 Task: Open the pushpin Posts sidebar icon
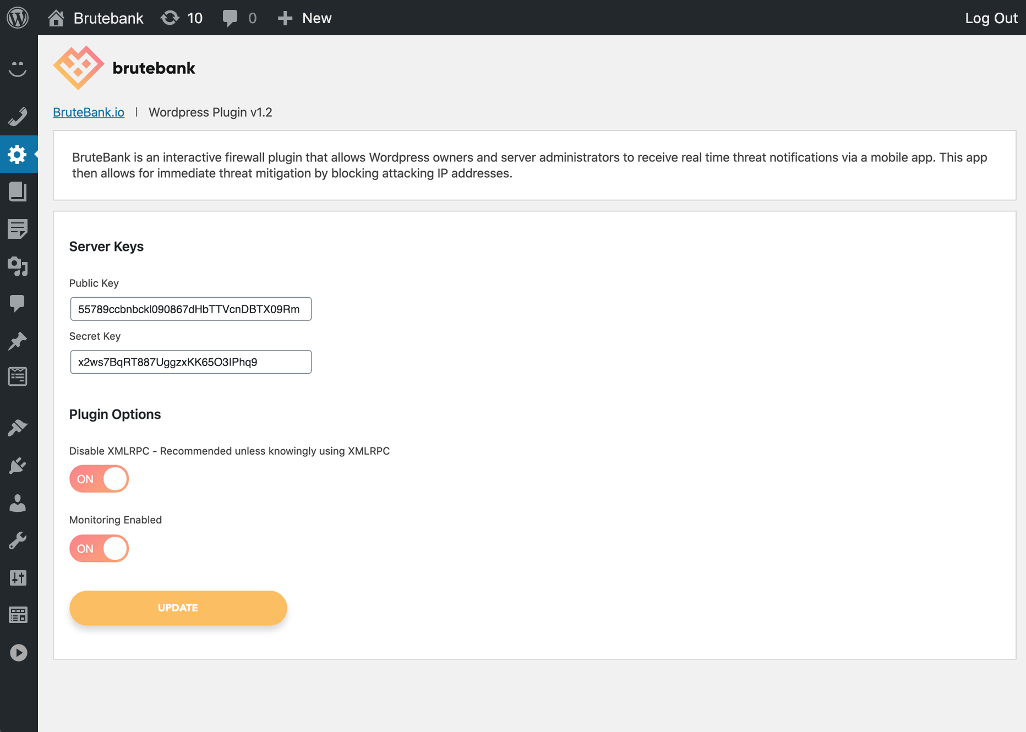coord(18,341)
